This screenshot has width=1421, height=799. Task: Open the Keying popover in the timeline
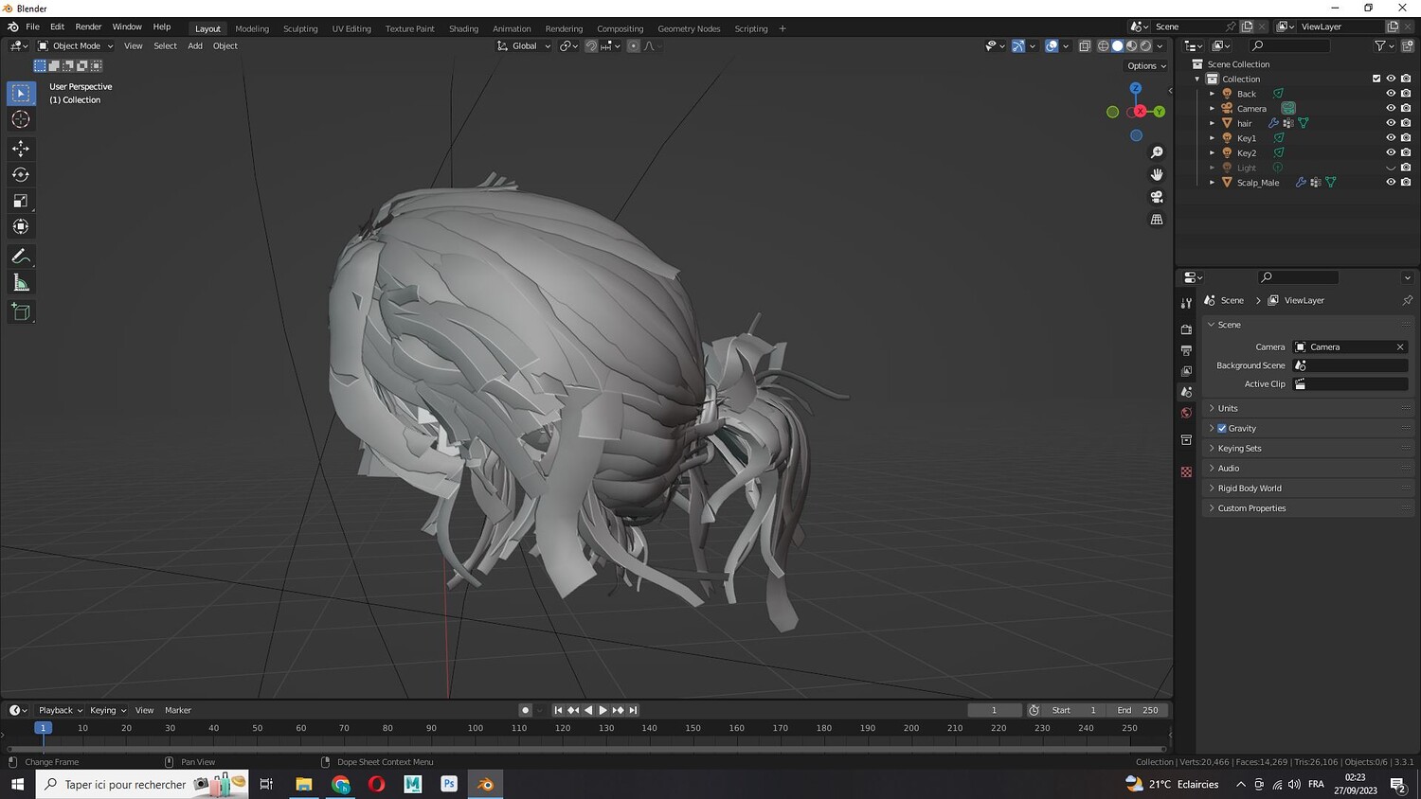tap(108, 710)
